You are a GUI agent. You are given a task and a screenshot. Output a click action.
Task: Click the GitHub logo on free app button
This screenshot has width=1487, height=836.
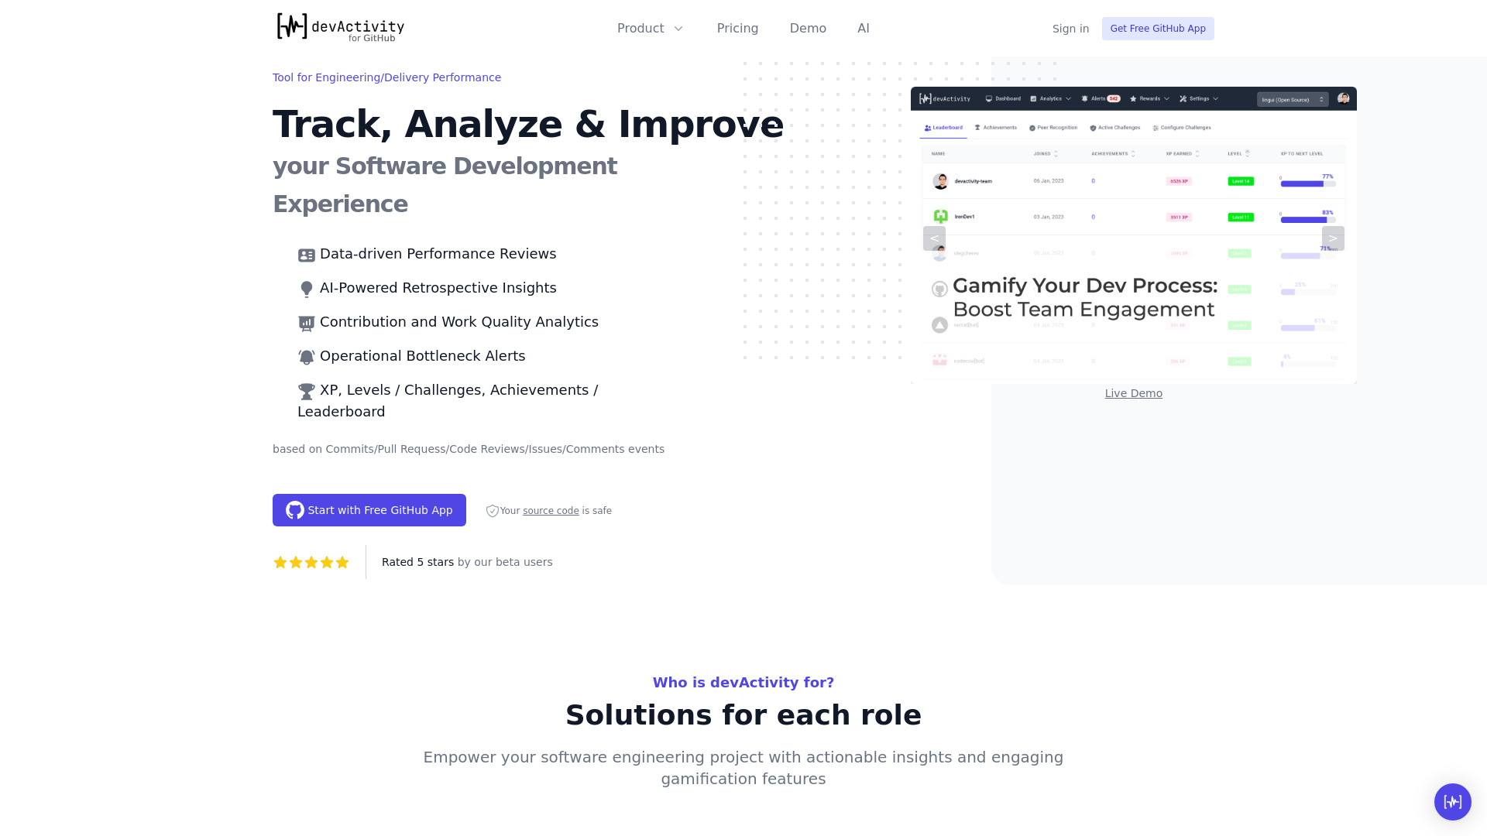[295, 509]
